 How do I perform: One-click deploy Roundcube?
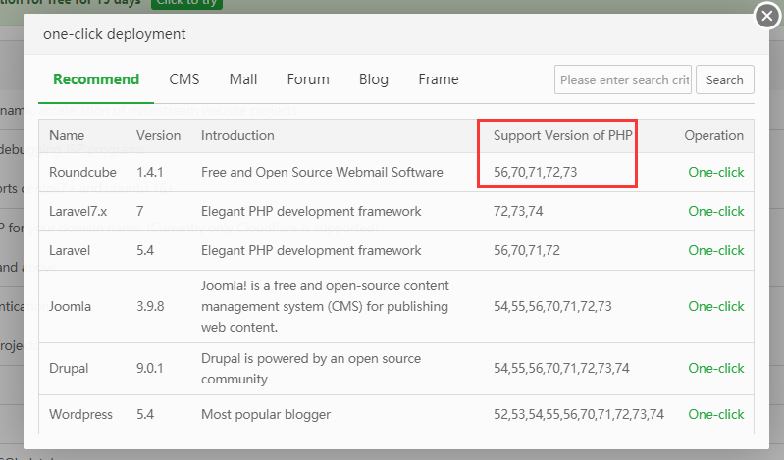point(716,173)
